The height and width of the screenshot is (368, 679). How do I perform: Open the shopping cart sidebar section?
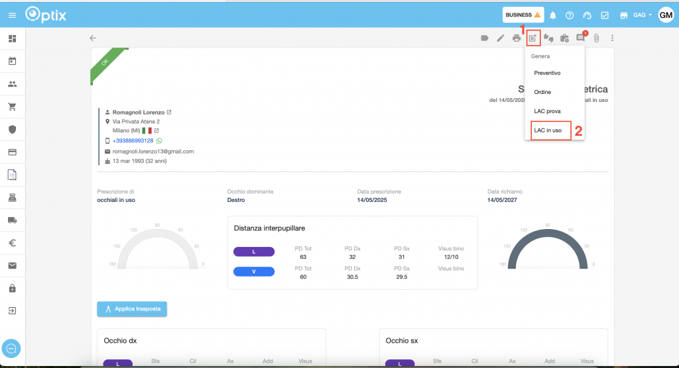point(12,107)
